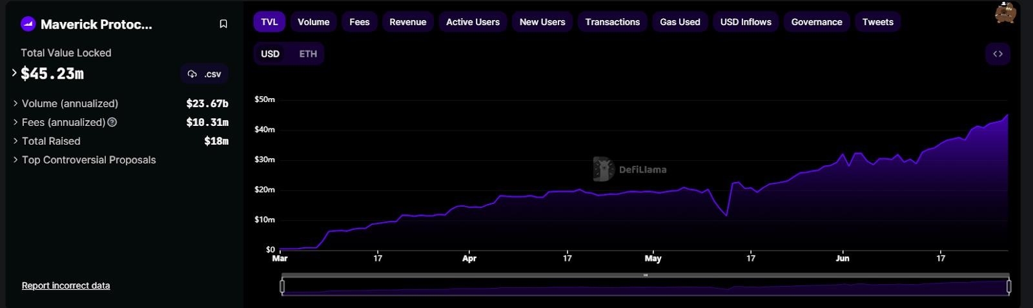
Task: Toggle the Fees chart metric
Action: (360, 22)
